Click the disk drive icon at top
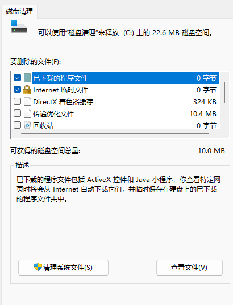Image resolution: width=233 pixels, height=305 pixels. pos(19,27)
